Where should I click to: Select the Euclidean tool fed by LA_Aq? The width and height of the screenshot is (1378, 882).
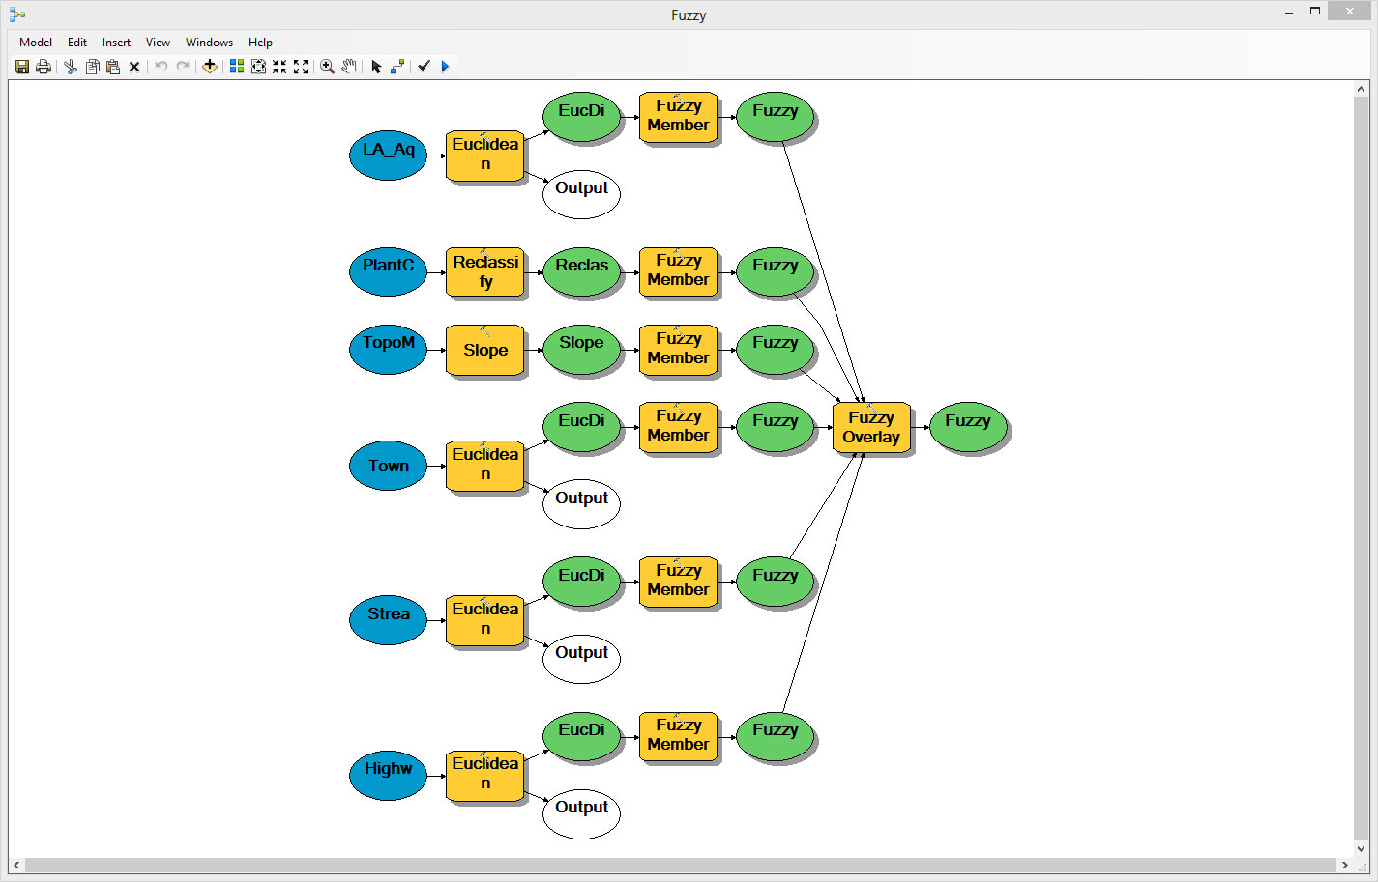pos(484,156)
